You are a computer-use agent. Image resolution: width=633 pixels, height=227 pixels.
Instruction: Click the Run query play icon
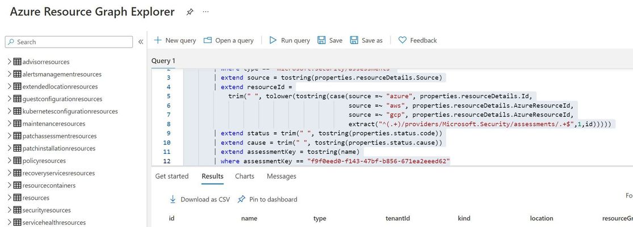[273, 40]
